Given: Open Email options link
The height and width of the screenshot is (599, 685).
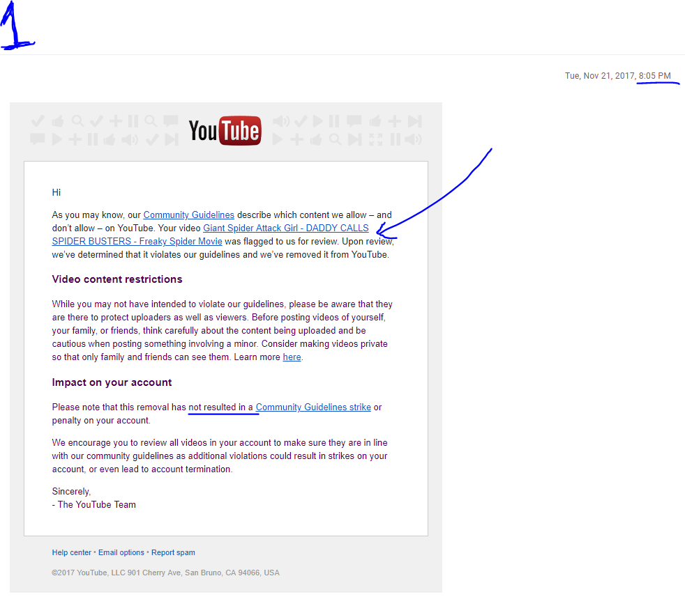Looking at the screenshot, I should [121, 552].
